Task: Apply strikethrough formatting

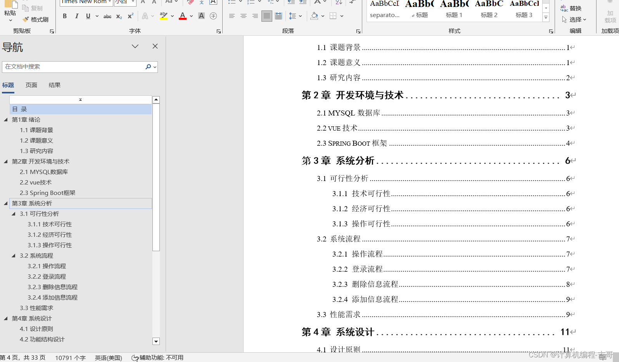Action: click(x=107, y=16)
